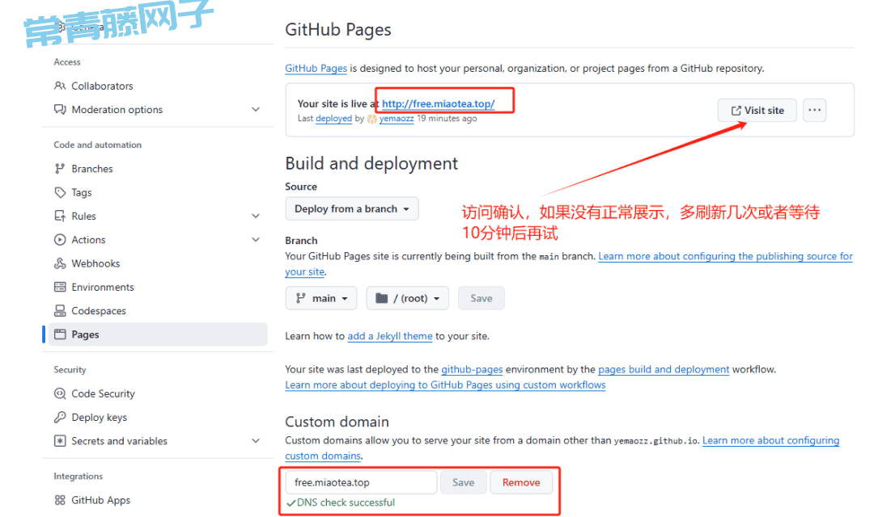The image size is (874, 517).
Task: Open the yemaozz user profile link
Action: tap(397, 119)
